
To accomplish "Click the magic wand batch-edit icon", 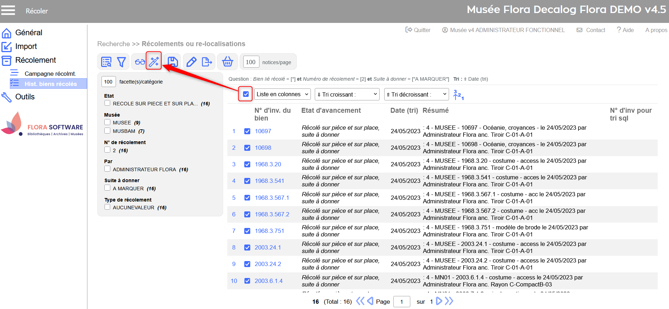I will pyautogui.click(x=154, y=62).
